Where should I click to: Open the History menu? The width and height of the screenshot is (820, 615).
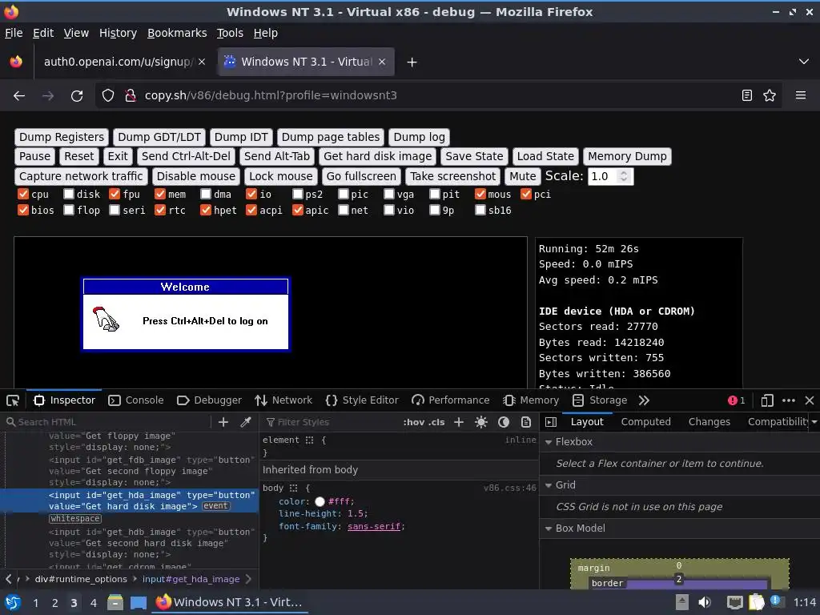(x=119, y=33)
